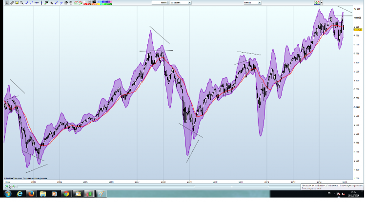Expand the arrow beside chart template icon
The height and width of the screenshot is (202, 366).
point(322,3)
